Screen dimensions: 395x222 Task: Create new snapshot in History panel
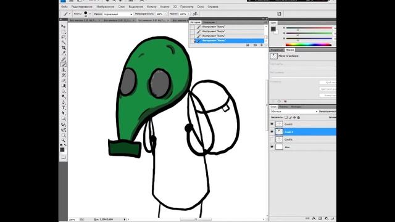(x=255, y=45)
